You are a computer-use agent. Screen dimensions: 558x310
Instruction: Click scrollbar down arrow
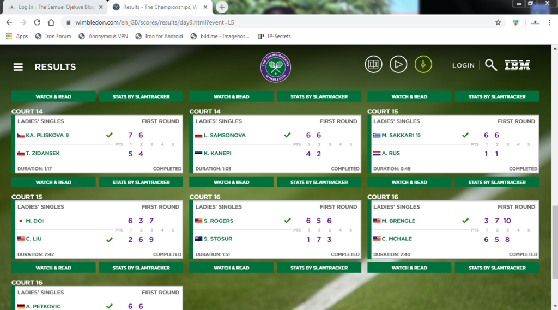[555, 306]
